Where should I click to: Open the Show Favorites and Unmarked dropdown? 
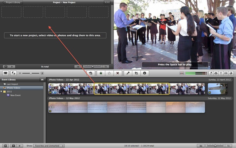[49, 146]
